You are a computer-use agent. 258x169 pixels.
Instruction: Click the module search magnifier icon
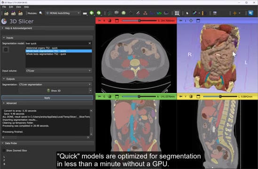(x=40, y=13)
